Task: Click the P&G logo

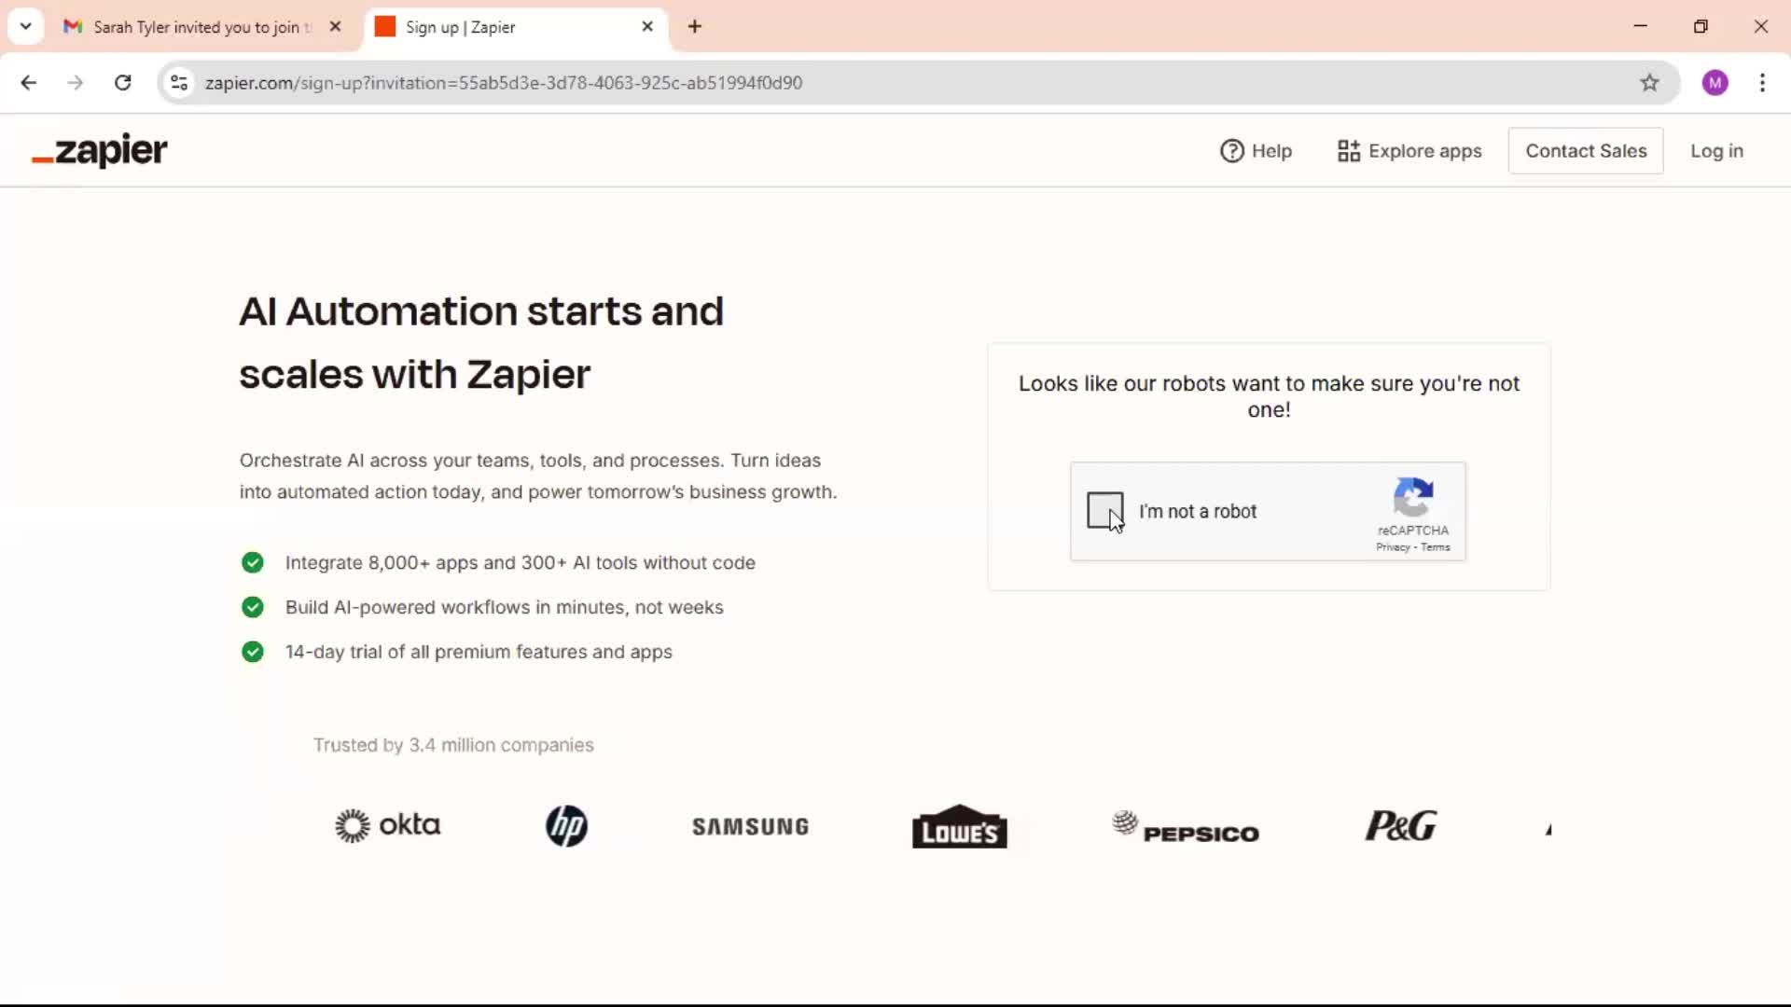Action: click(1400, 825)
